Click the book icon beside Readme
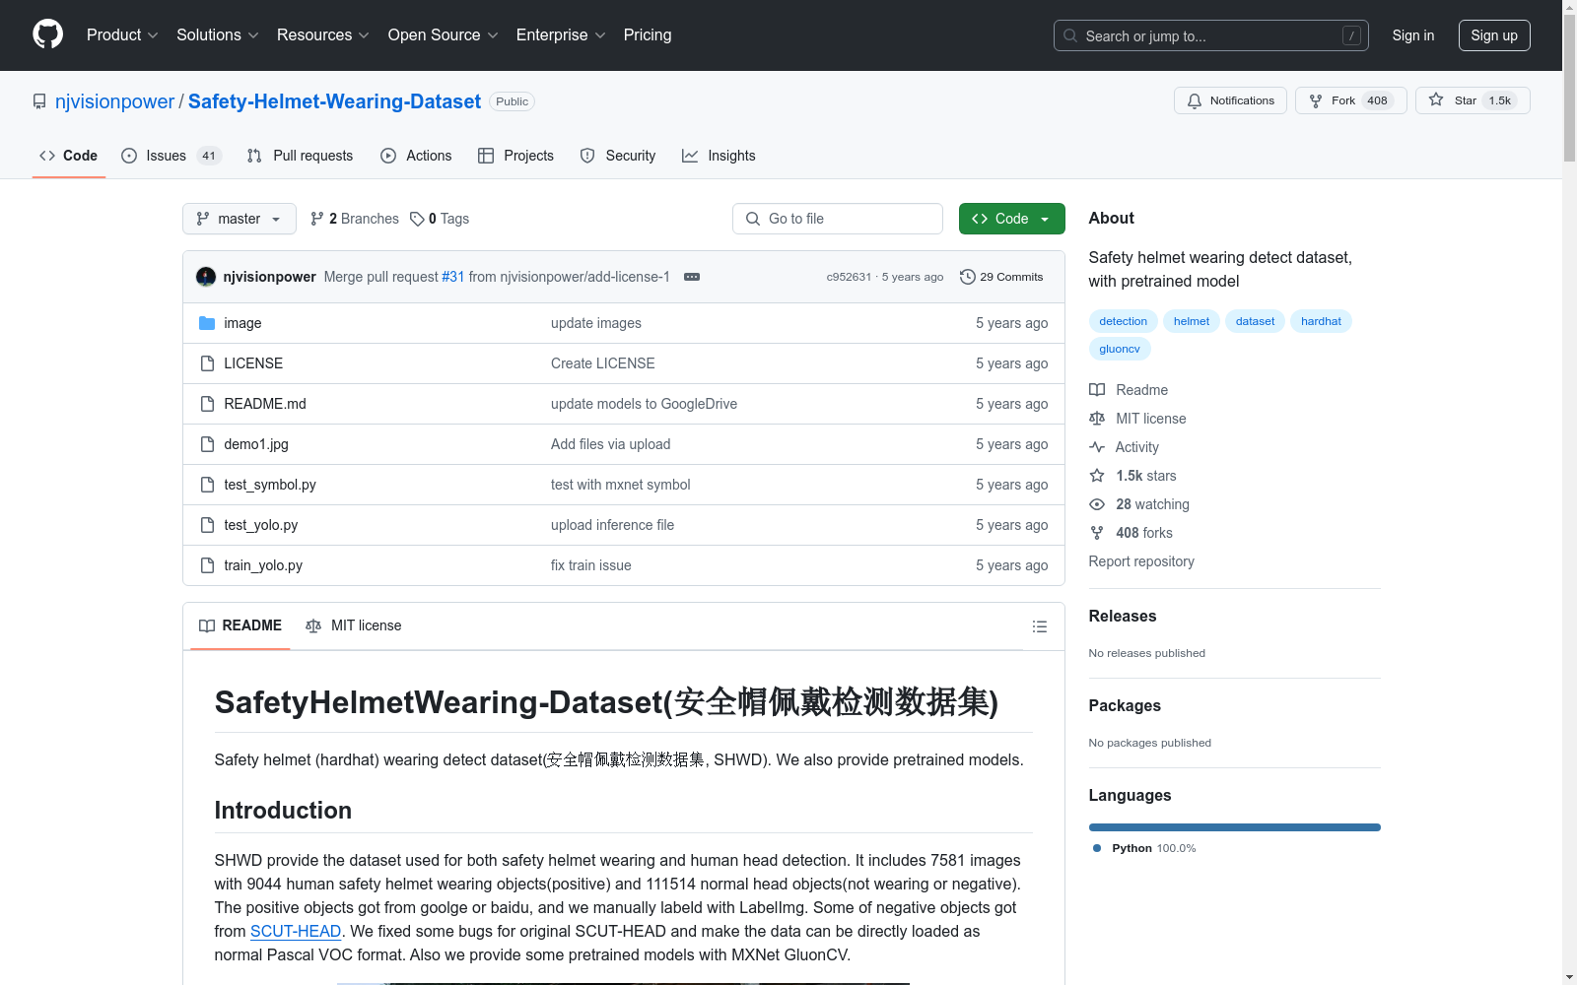 [1097, 390]
